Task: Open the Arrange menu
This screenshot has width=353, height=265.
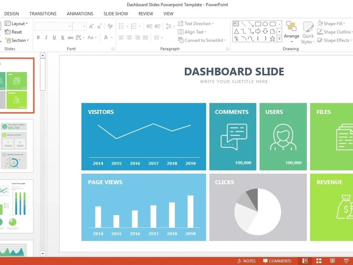Action: [292, 32]
